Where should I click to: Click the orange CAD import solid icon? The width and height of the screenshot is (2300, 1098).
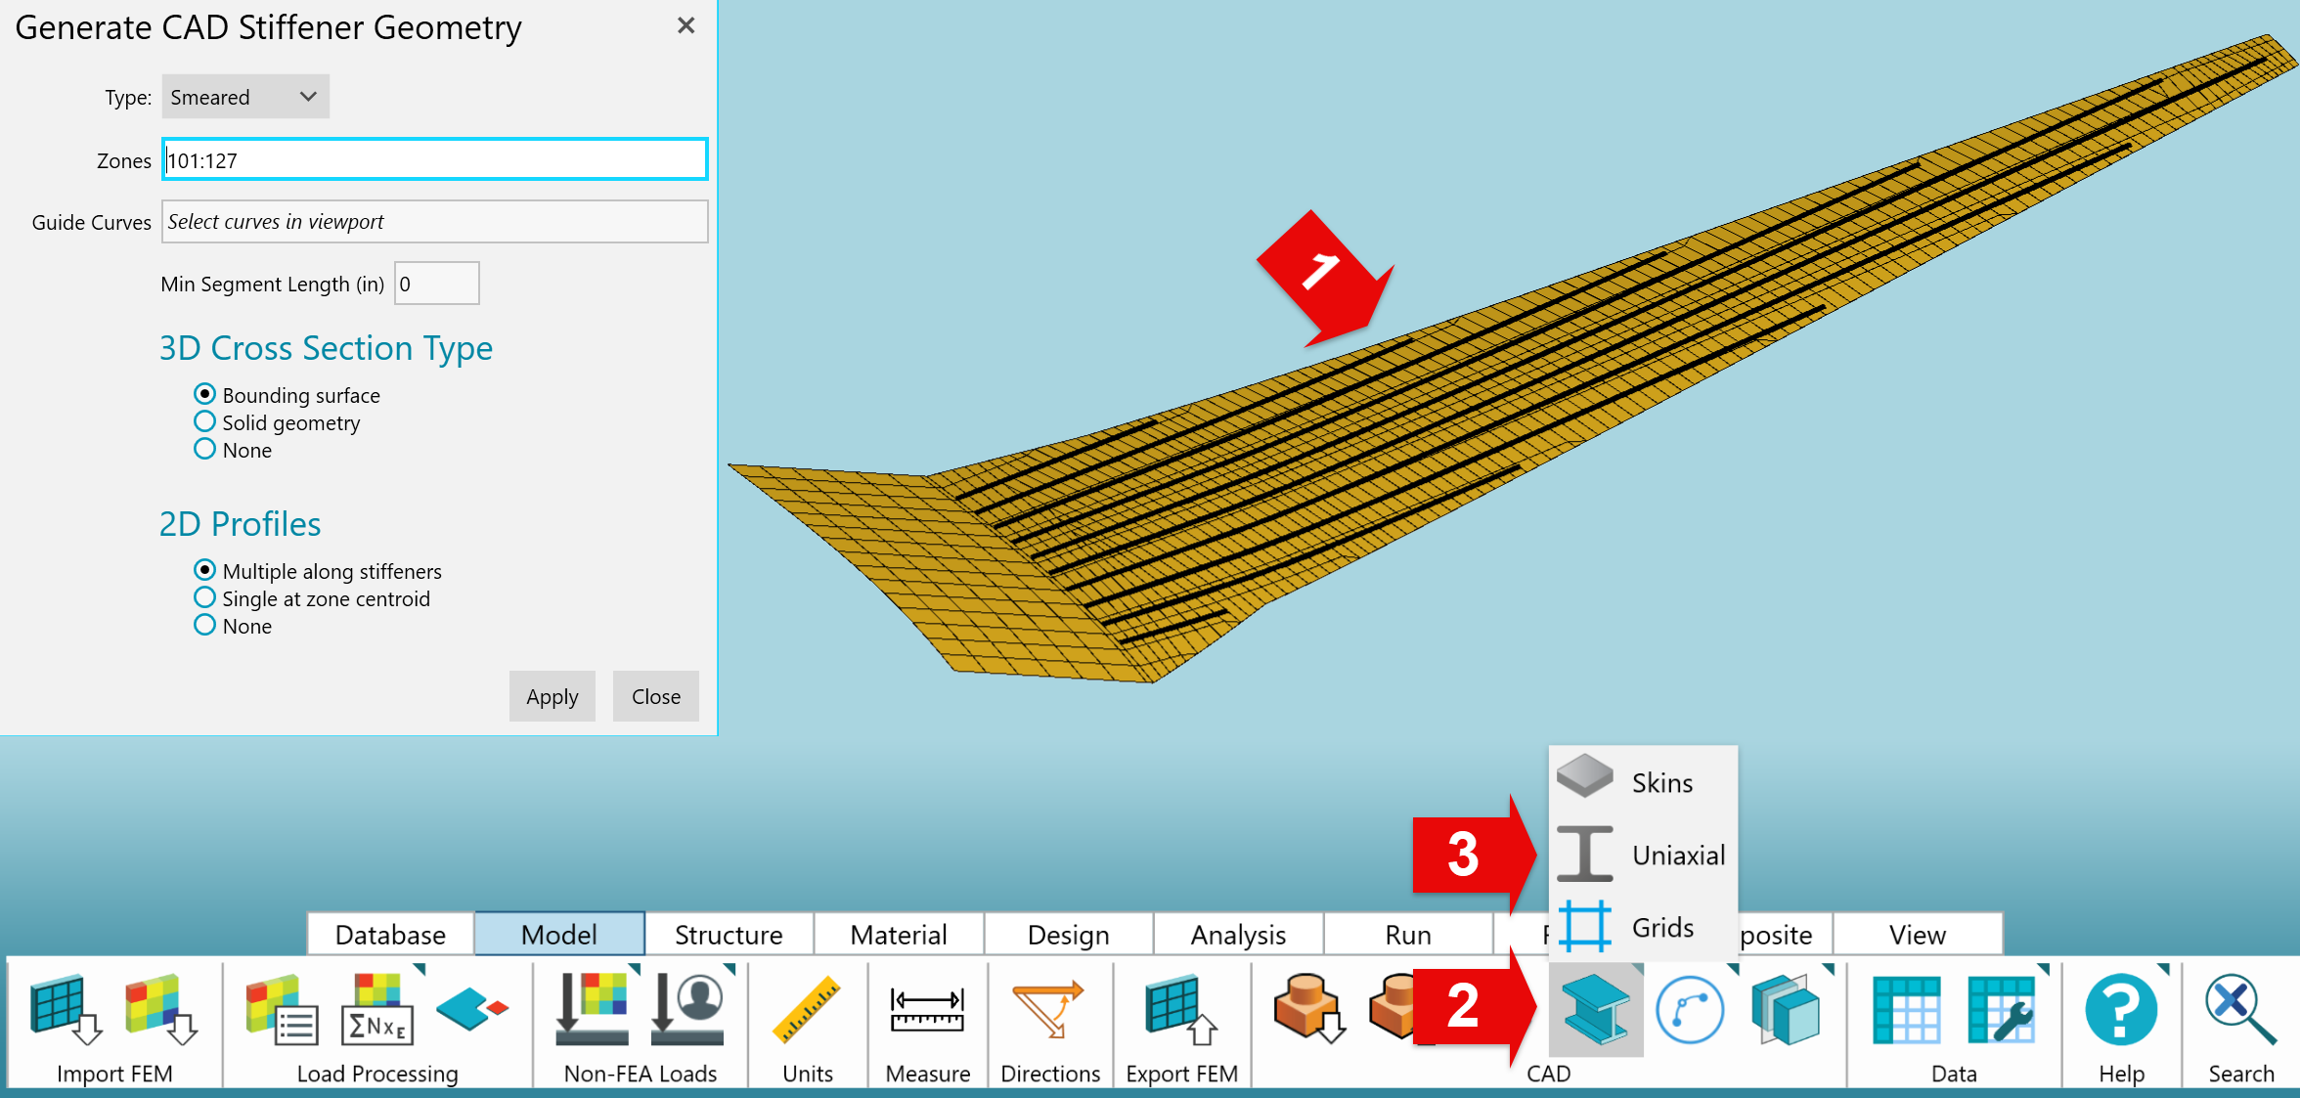1308,1010
